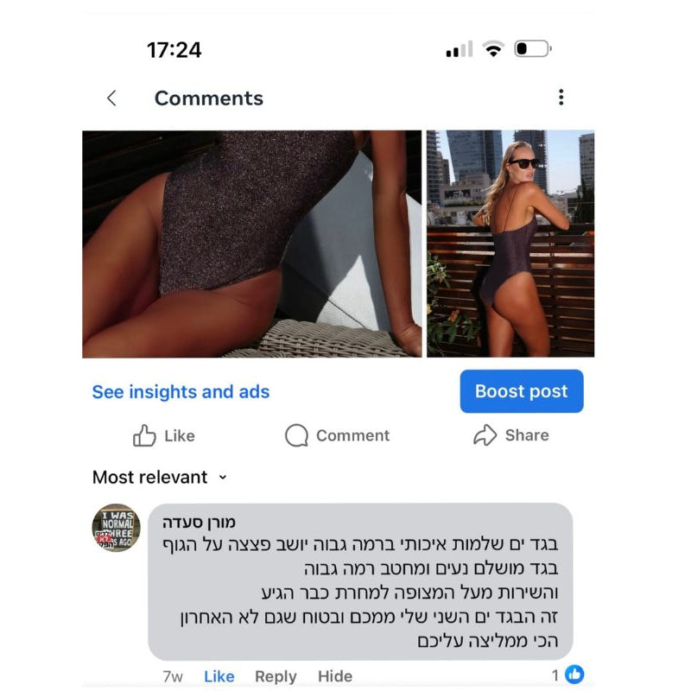Like the comment by מורן סעדה
Image resolution: width=691 pixels, height=691 pixels.
click(x=219, y=676)
